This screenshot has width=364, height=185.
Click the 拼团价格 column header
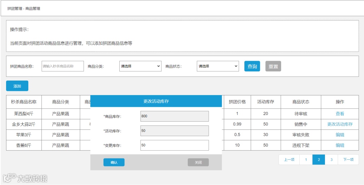click(237, 102)
